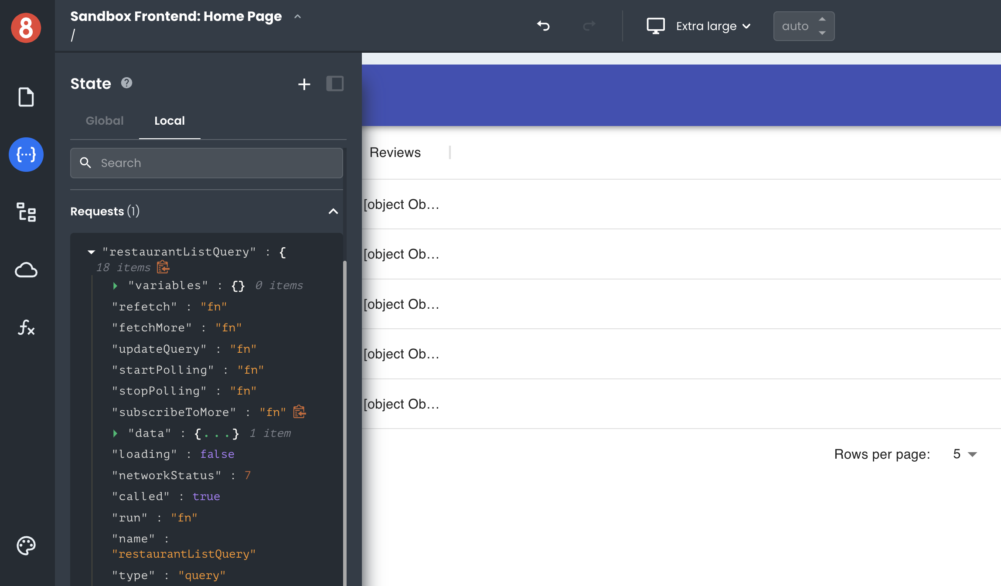Add new state with plus icon
This screenshot has height=586, width=1001.
(304, 84)
